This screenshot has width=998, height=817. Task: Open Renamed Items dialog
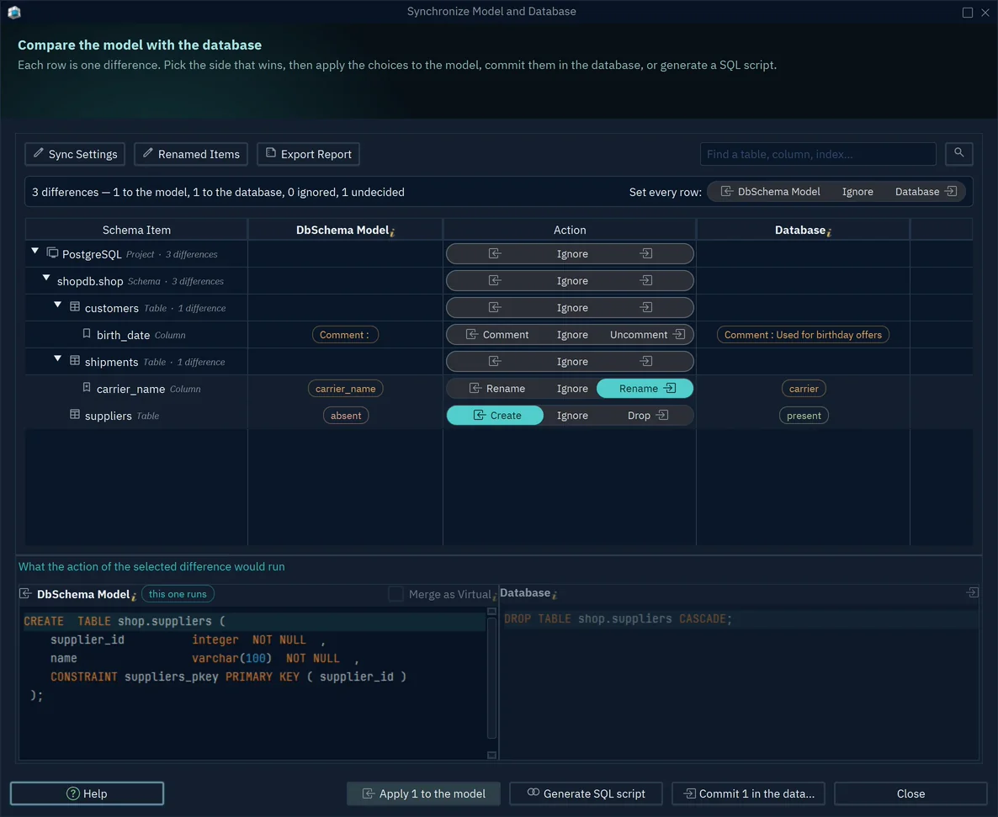coord(191,154)
